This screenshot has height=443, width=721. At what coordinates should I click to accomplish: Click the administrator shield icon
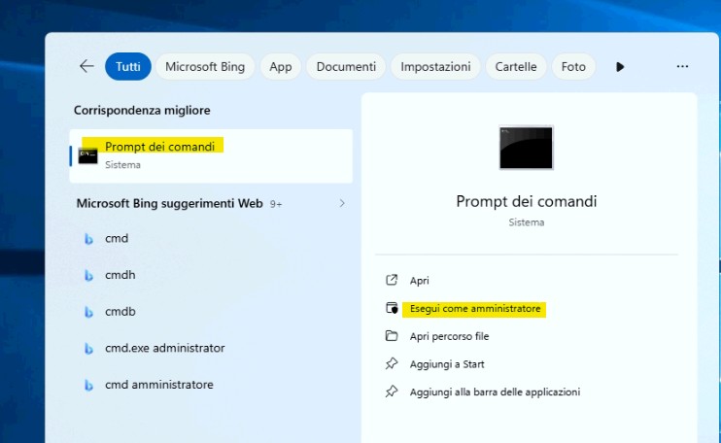(392, 308)
